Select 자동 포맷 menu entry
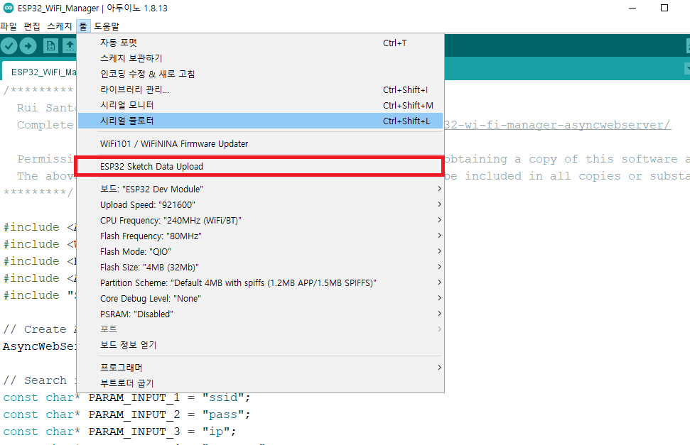This screenshot has width=690, height=445. click(261, 43)
